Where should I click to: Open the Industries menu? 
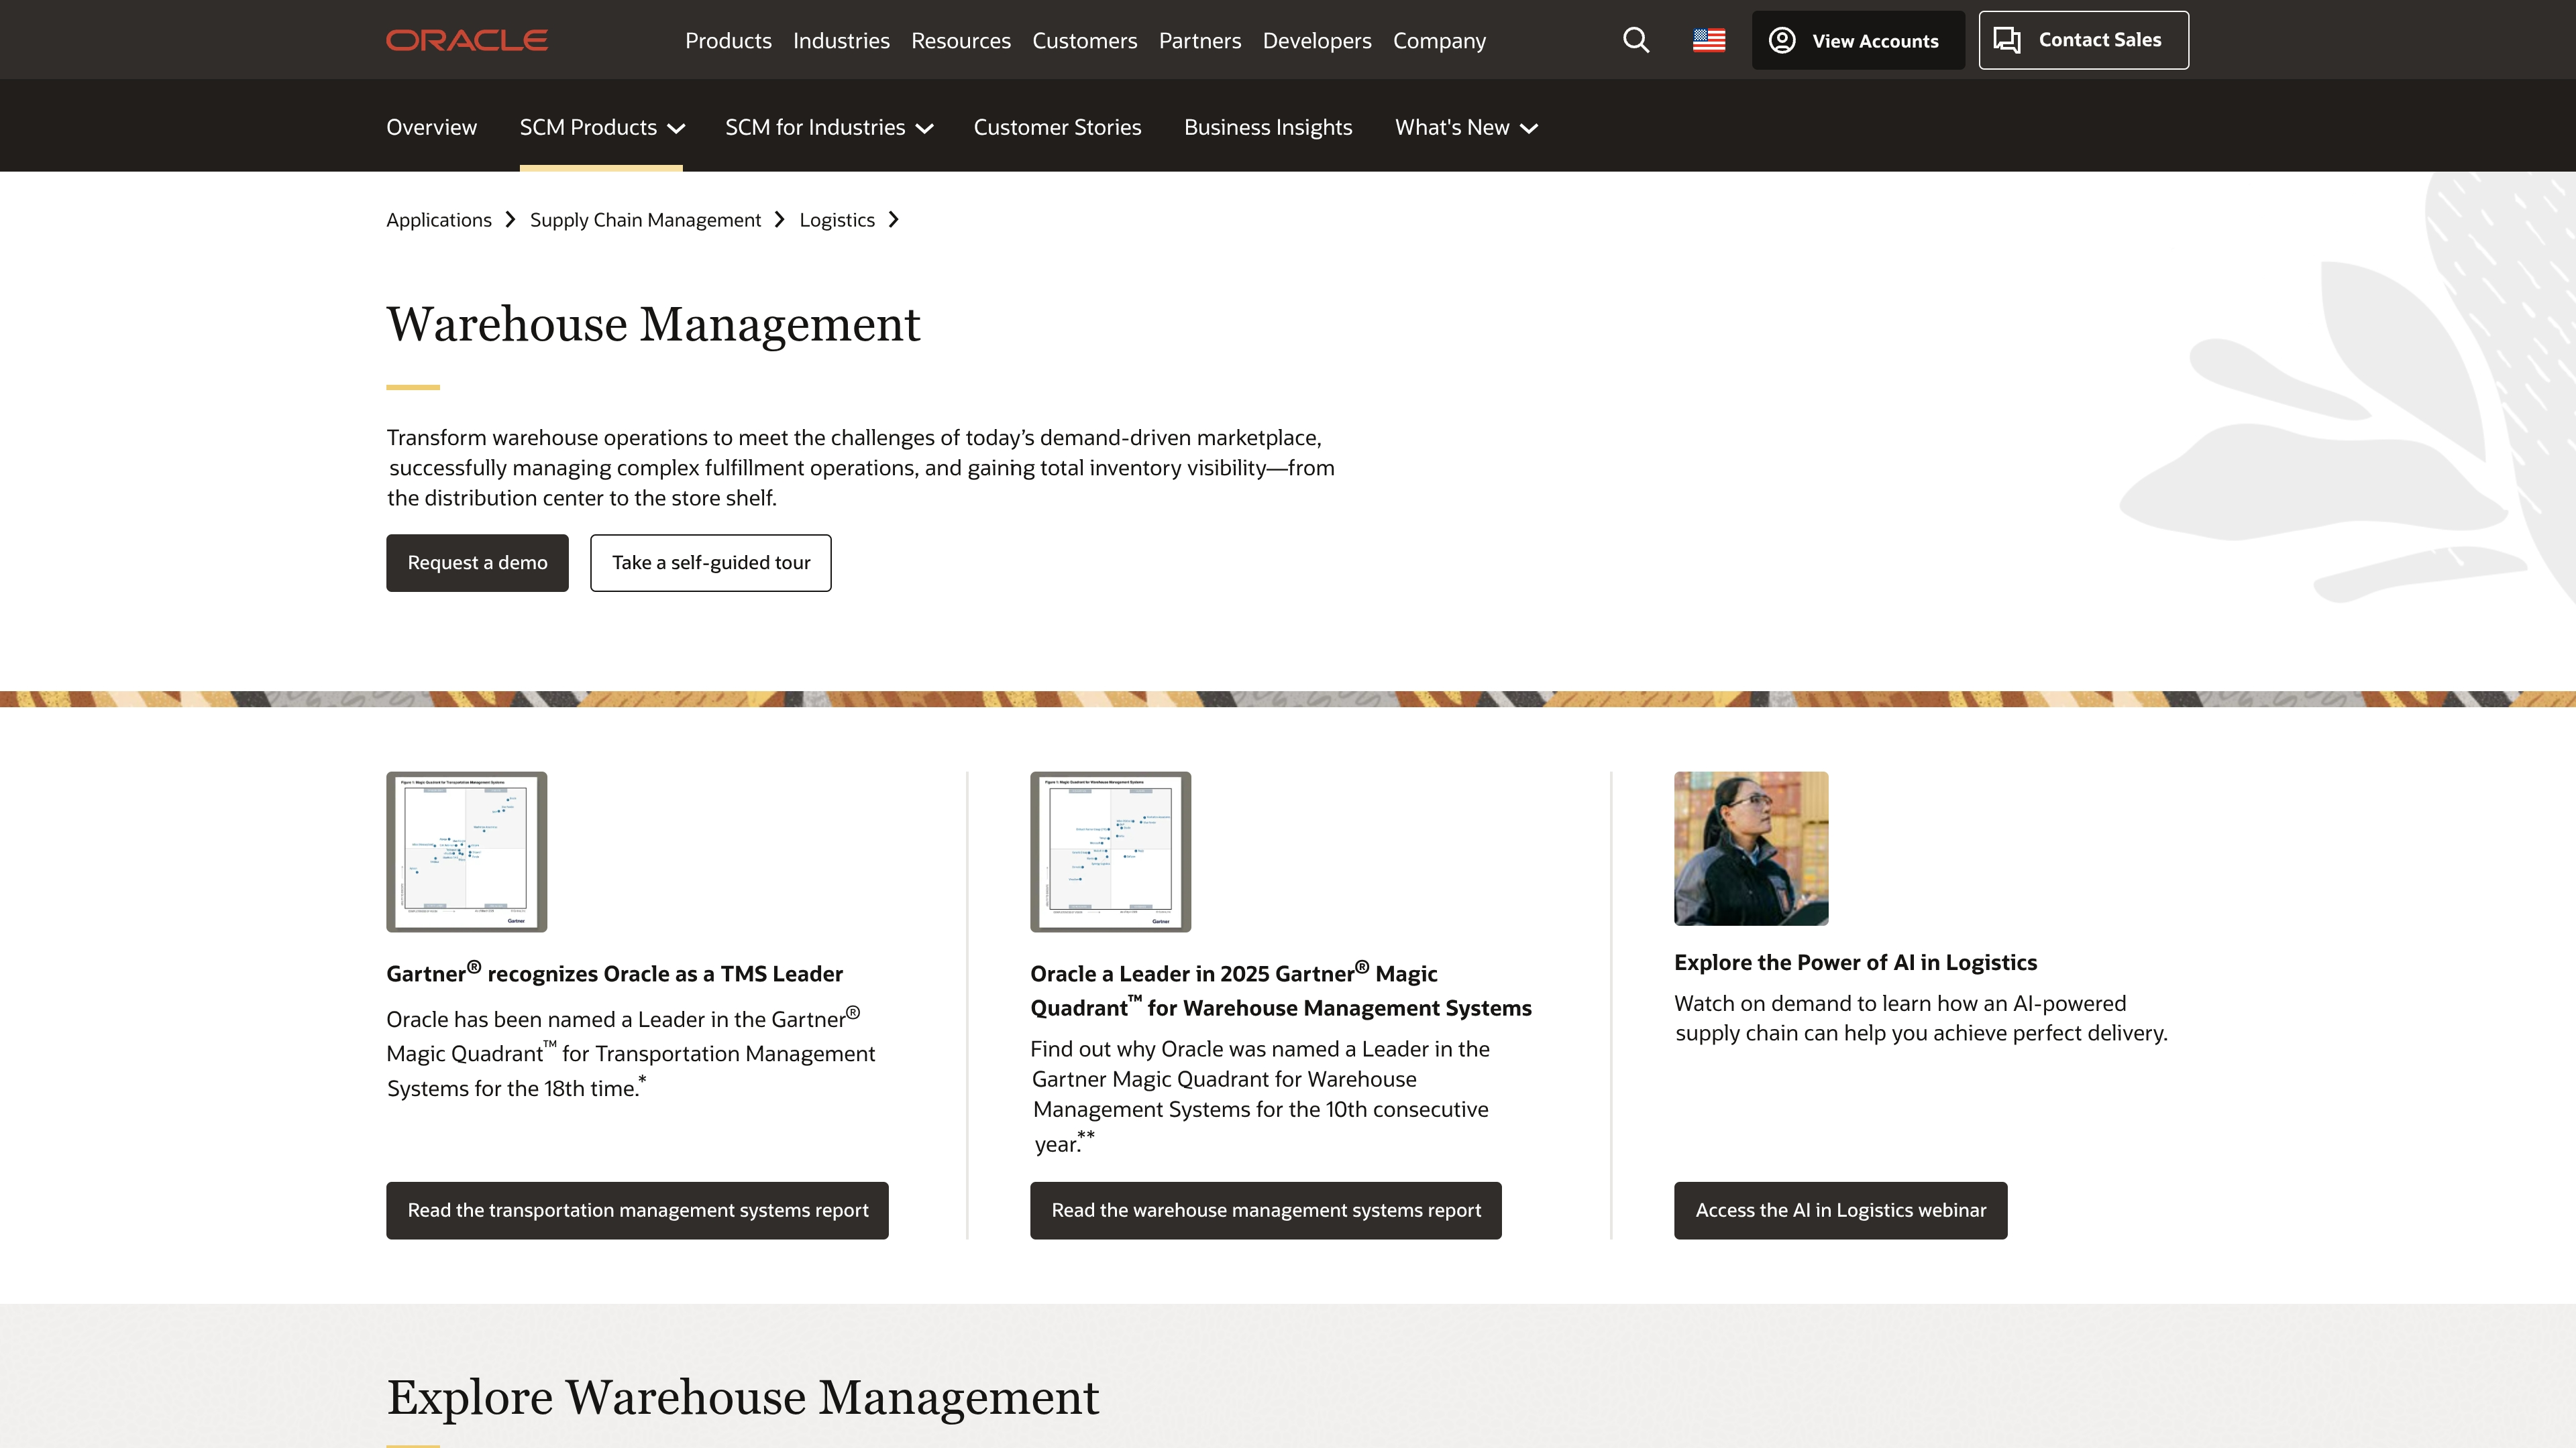tap(841, 41)
